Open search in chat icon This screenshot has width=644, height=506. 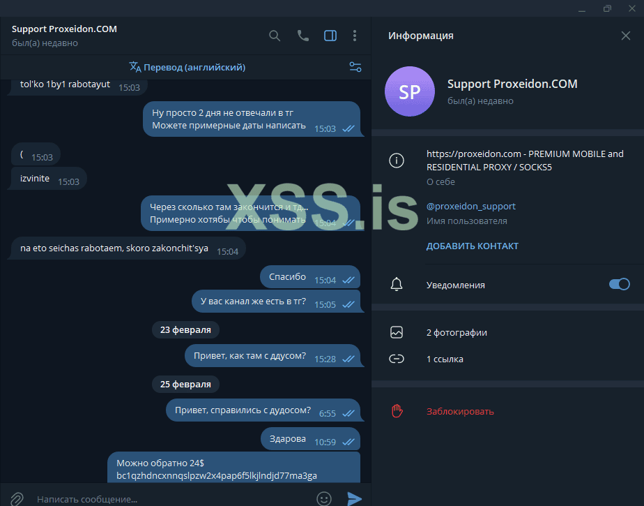click(275, 36)
